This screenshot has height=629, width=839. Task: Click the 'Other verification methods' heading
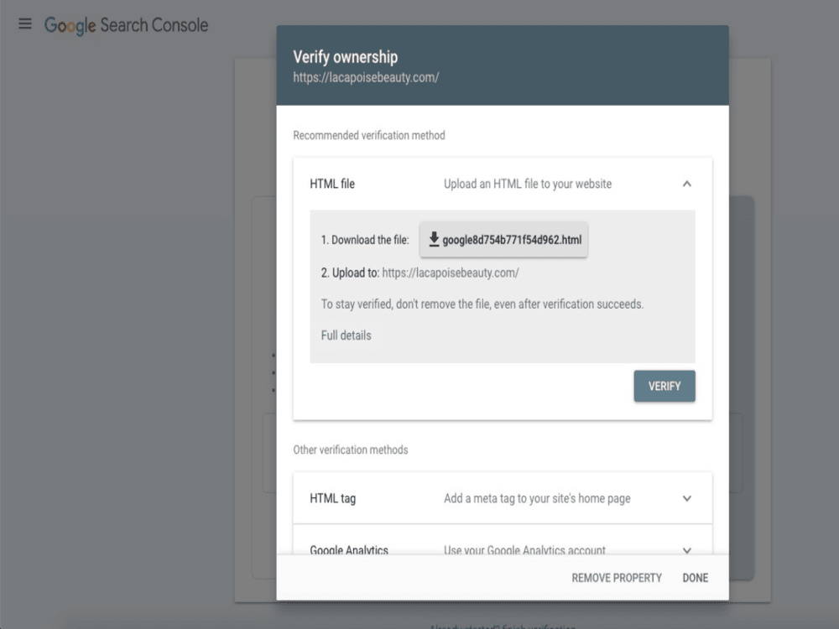coord(351,450)
